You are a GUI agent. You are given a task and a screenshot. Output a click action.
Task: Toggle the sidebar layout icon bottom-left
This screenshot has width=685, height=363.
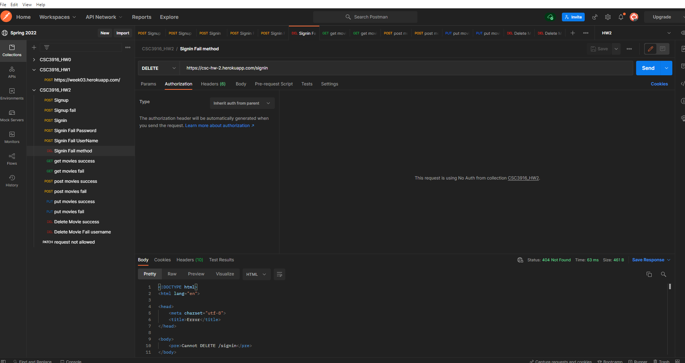point(4,361)
